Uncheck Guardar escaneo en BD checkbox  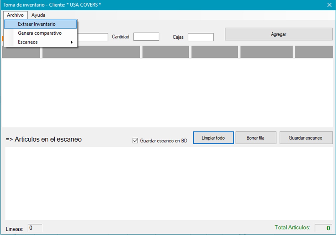(x=135, y=141)
